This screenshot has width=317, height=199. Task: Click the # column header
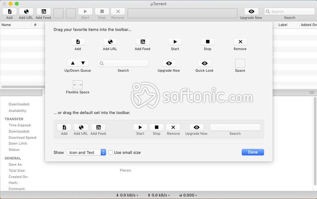(x=35, y=25)
